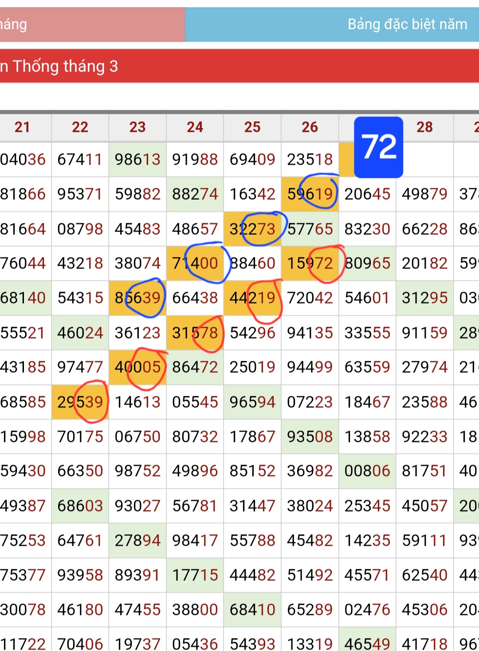Select the day 24 column header

tap(195, 127)
